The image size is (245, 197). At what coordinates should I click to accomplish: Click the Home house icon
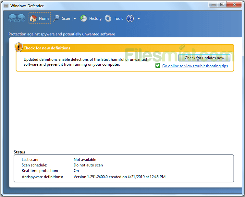(33, 18)
